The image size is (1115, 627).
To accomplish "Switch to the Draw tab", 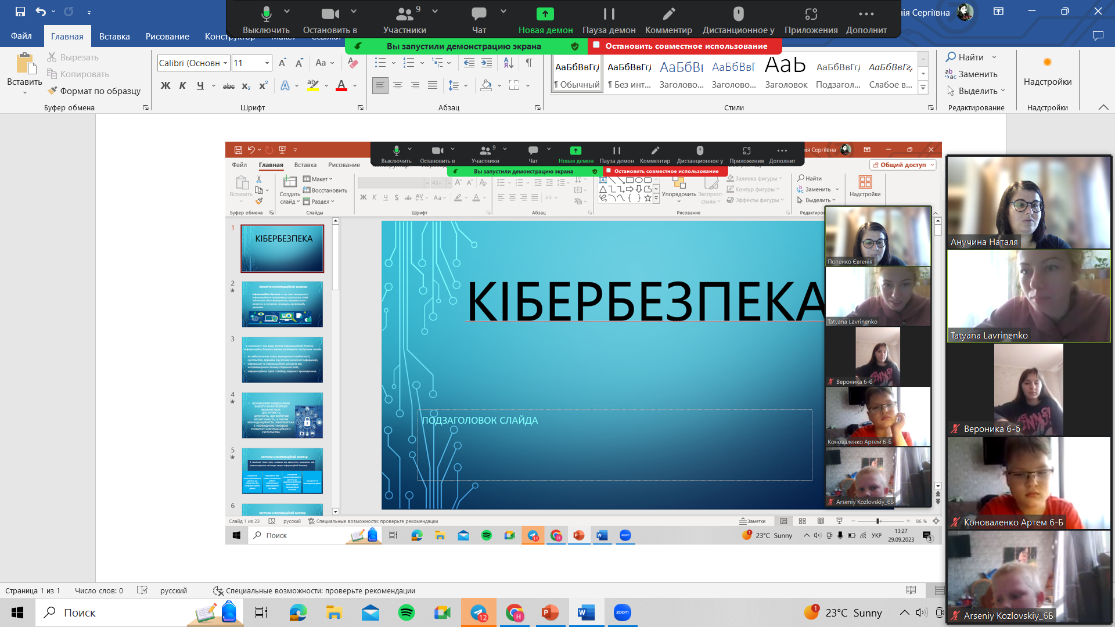I will [x=167, y=36].
